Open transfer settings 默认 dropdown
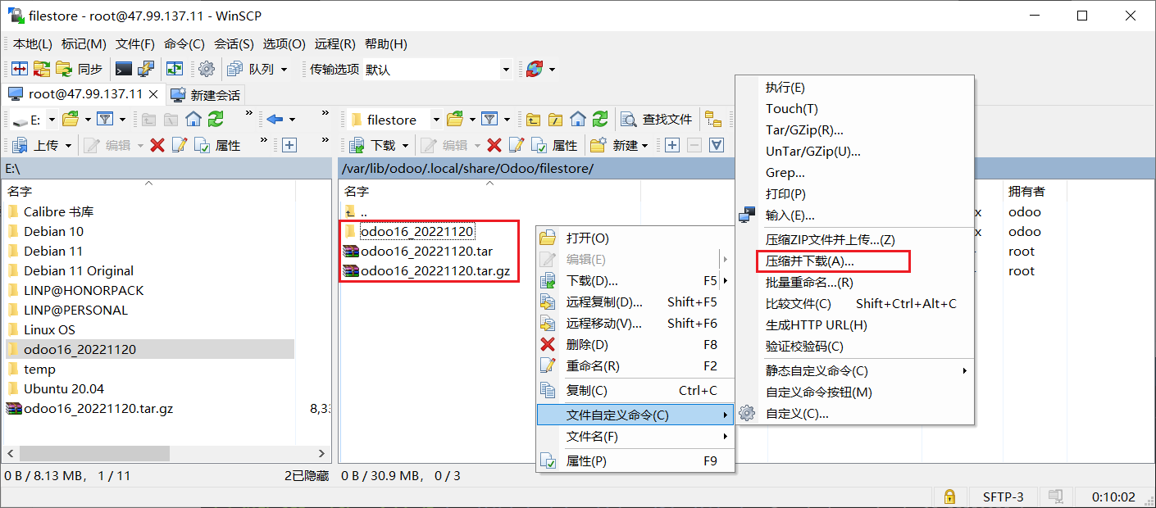 [x=506, y=70]
